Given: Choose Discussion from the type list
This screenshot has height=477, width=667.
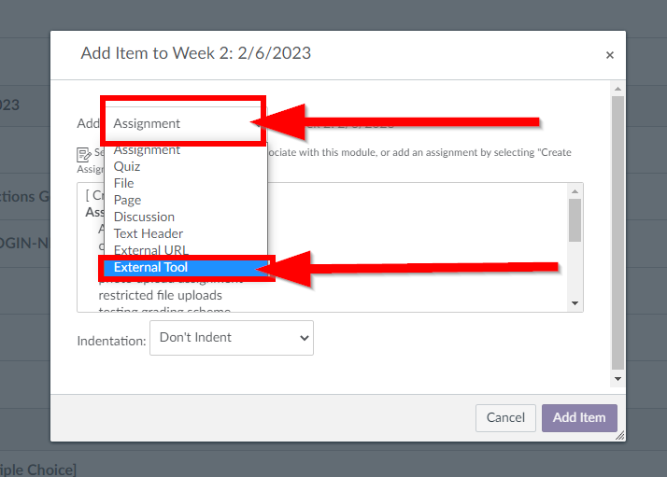Looking at the screenshot, I should point(144,217).
